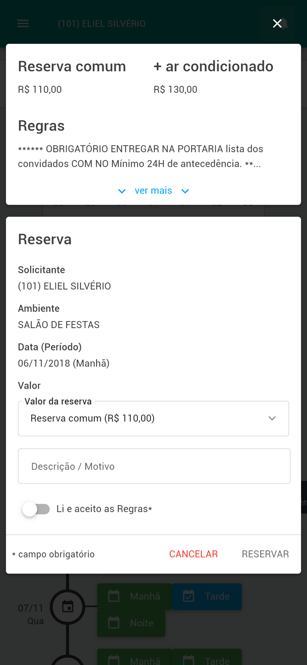Select the 07/11 Manhã calendar slot
This screenshot has height=665, width=307.
[135, 597]
